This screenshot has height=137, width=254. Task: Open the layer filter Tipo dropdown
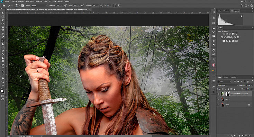pyautogui.click(x=224, y=81)
